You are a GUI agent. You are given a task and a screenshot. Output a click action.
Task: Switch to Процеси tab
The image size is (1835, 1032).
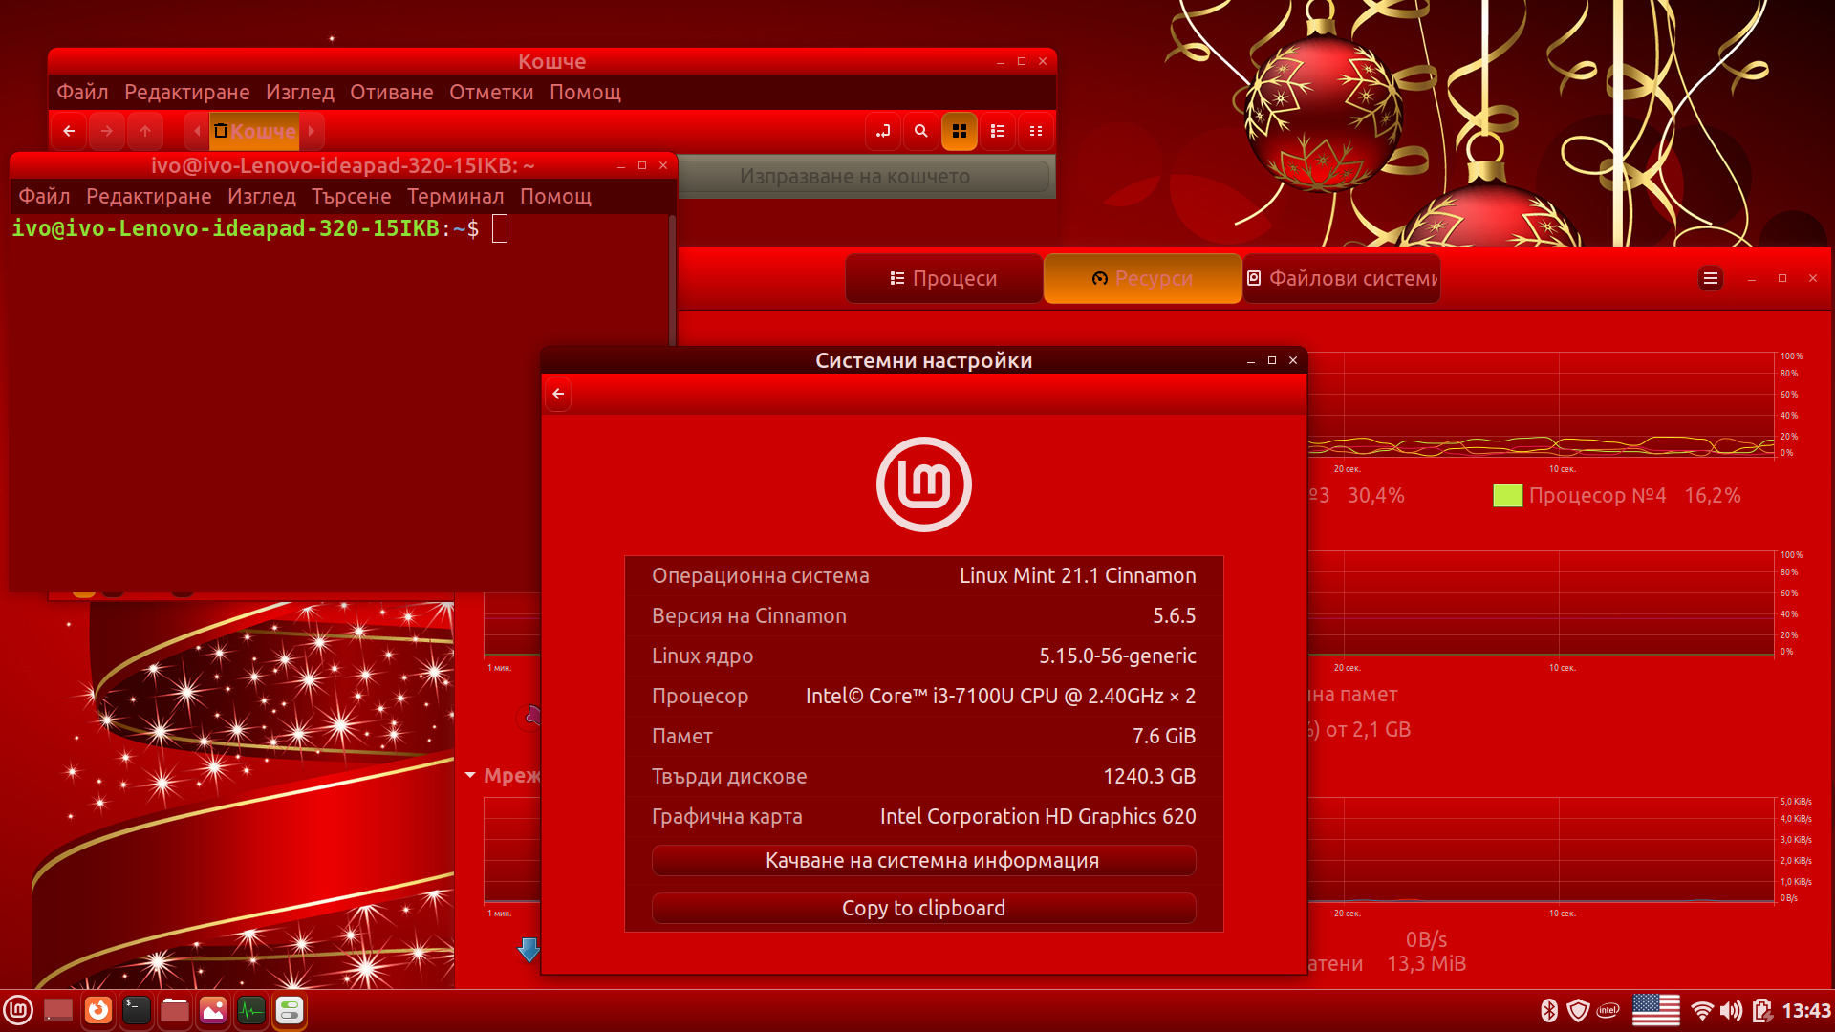[943, 278]
